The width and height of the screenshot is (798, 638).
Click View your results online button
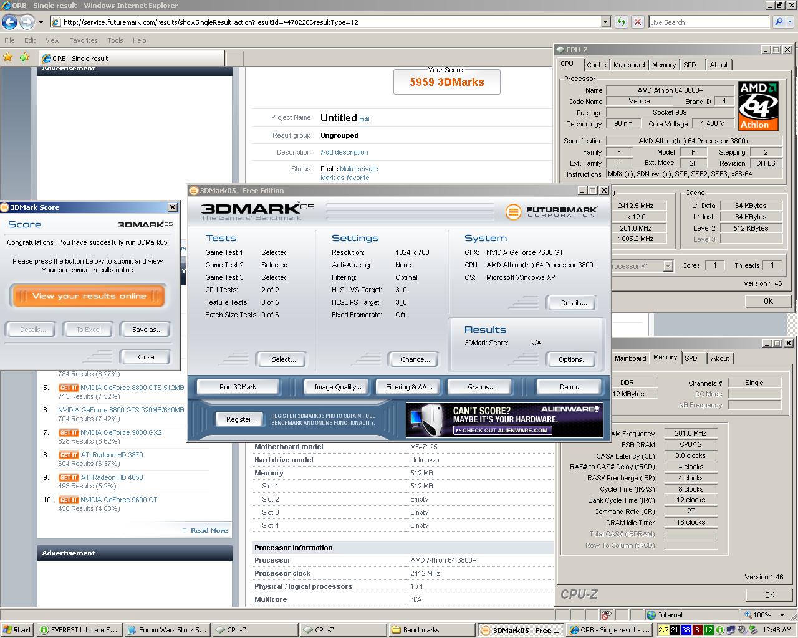click(x=88, y=296)
